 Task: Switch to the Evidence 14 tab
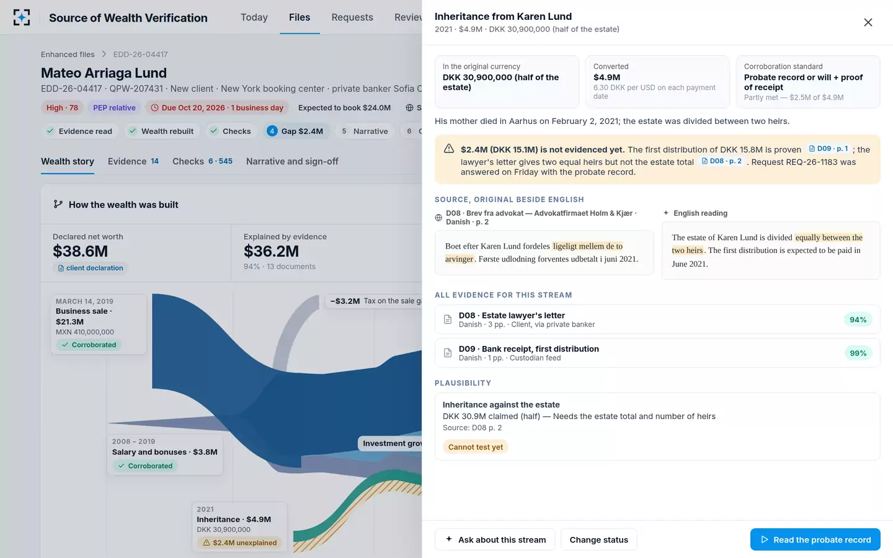pos(133,161)
